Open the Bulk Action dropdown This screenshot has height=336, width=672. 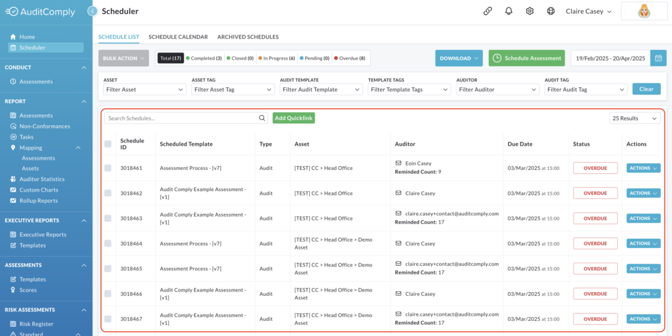tap(123, 58)
